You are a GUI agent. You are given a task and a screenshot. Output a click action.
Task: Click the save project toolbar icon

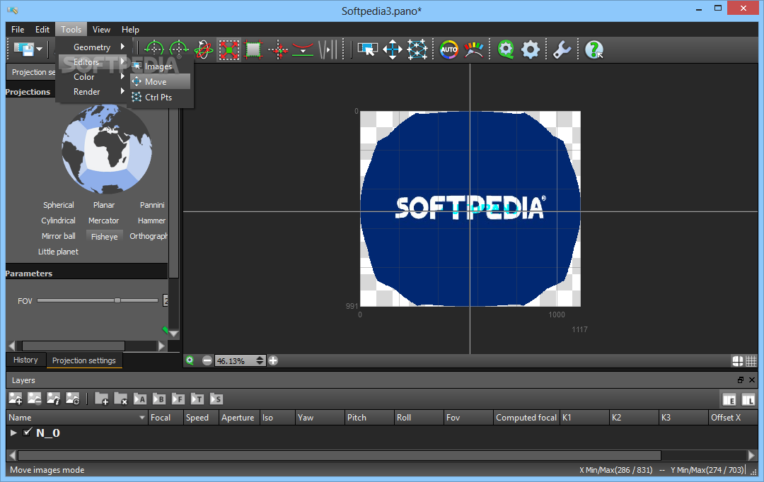point(23,49)
